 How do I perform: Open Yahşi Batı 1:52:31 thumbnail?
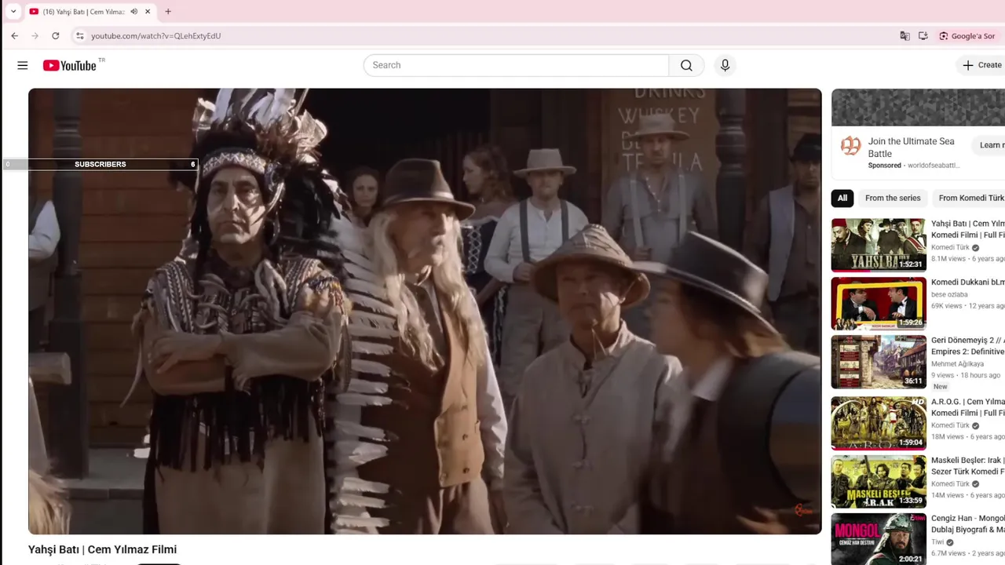pos(879,245)
